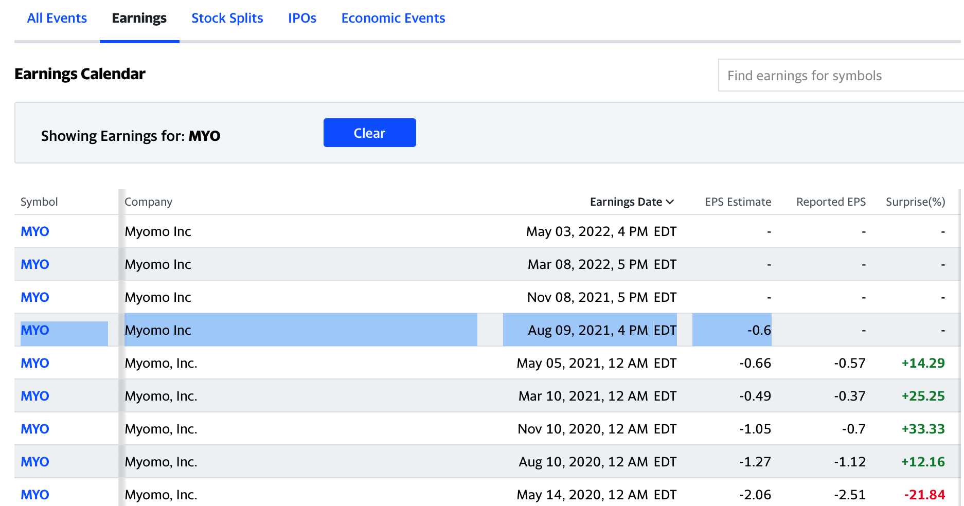This screenshot has height=506, width=964.
Task: Click the Symbol column header
Action: point(39,202)
